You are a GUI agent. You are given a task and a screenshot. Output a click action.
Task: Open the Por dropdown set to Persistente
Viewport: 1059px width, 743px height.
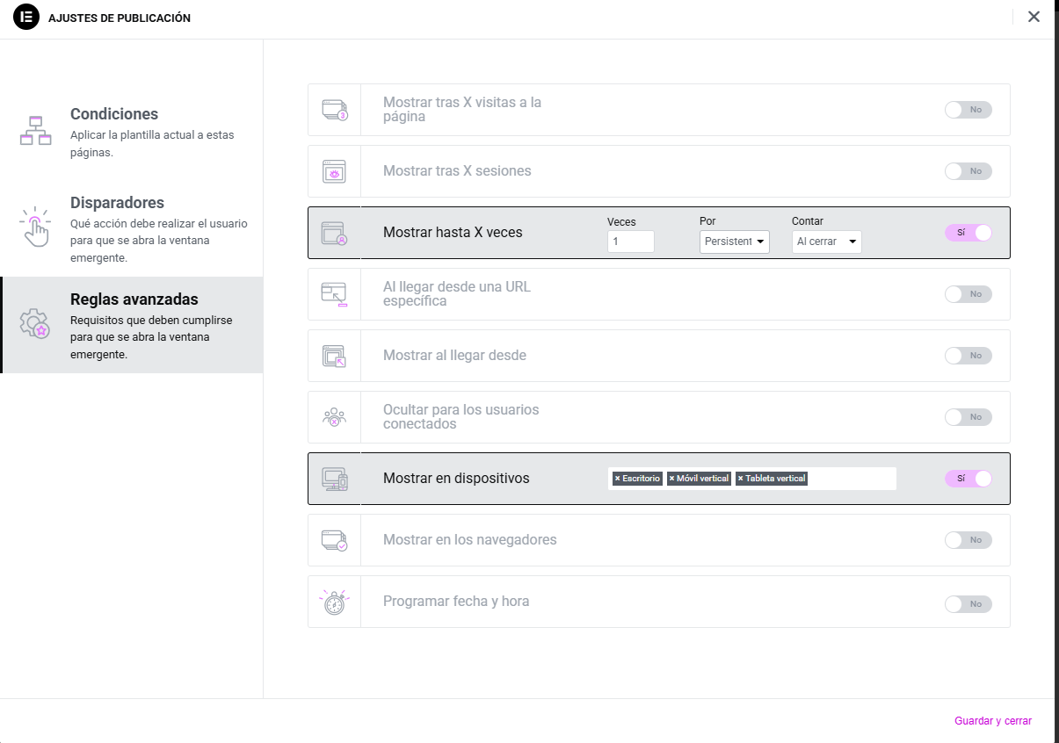click(734, 242)
